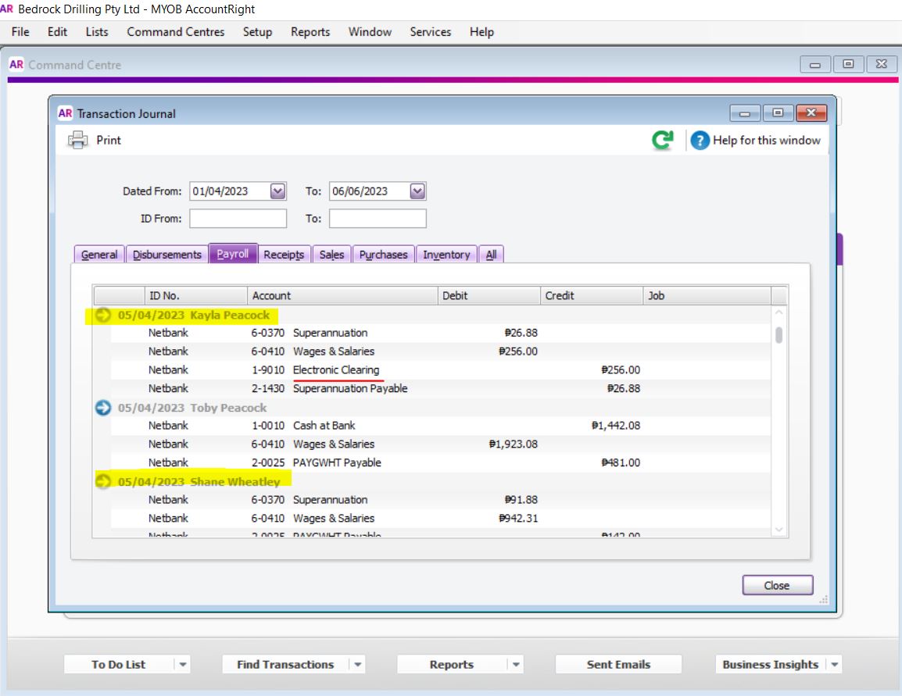Screen dimensions: 902x696
Task: Select the Payroll tab
Action: click(232, 253)
